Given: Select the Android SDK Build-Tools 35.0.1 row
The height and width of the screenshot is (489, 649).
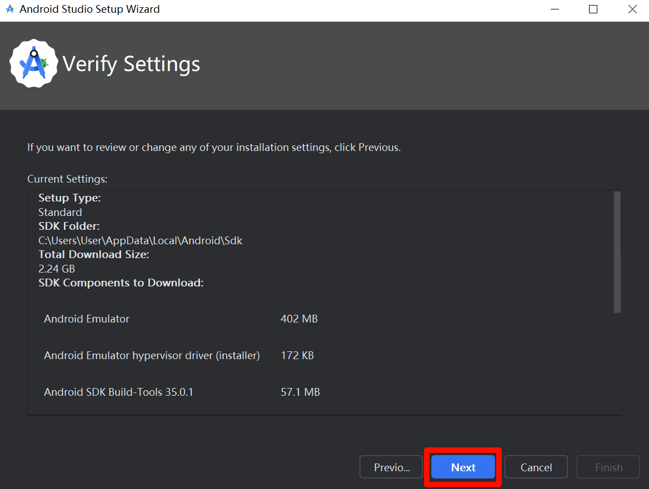Looking at the screenshot, I should [118, 392].
